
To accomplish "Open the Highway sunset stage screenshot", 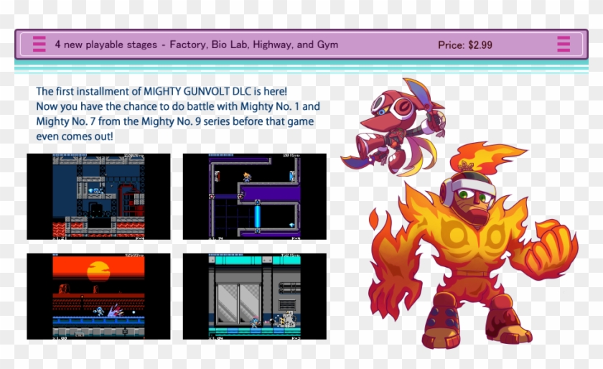I will (98, 296).
